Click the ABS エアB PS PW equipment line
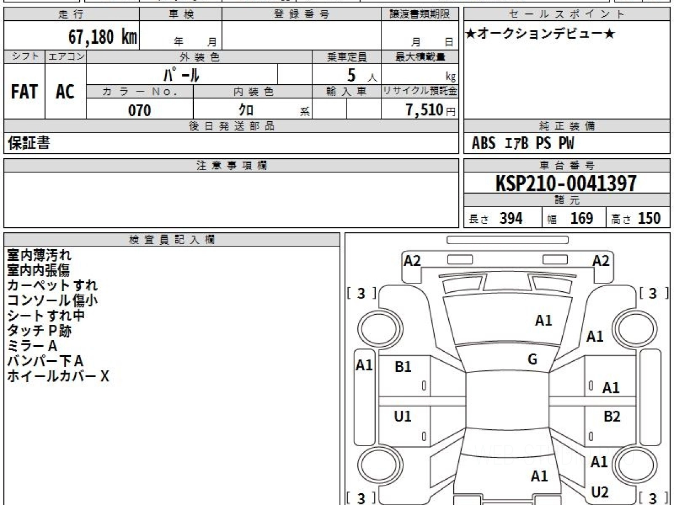Screen dimensions: 674x505 tap(523, 144)
